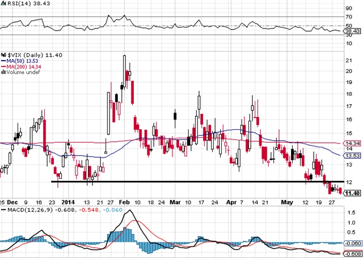Click the red -0.548 signal value

(x=88, y=210)
